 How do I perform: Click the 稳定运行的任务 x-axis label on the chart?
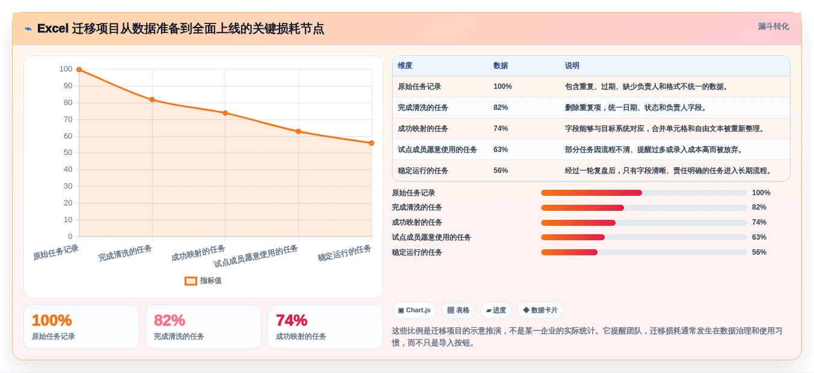tap(344, 253)
